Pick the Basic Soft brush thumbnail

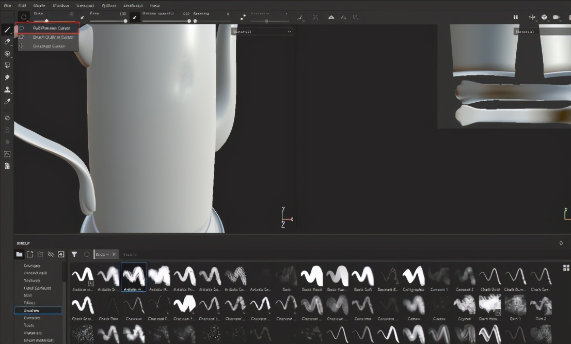pos(363,278)
